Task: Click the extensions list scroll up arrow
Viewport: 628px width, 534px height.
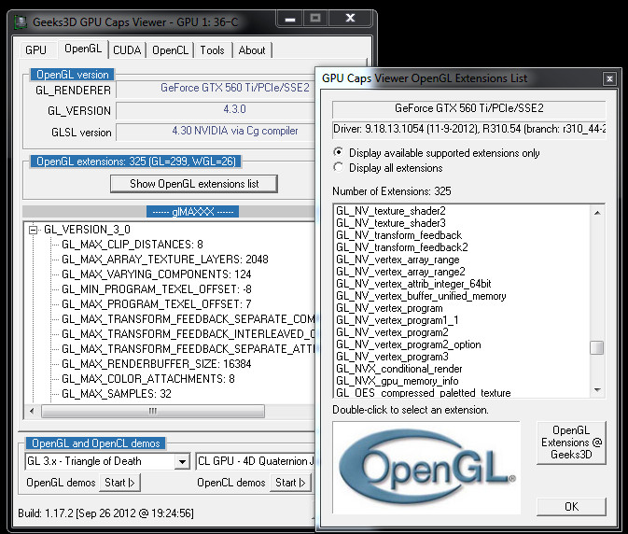Action: click(597, 212)
